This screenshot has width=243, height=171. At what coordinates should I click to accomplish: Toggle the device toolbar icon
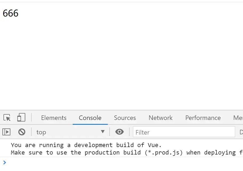pos(21,118)
